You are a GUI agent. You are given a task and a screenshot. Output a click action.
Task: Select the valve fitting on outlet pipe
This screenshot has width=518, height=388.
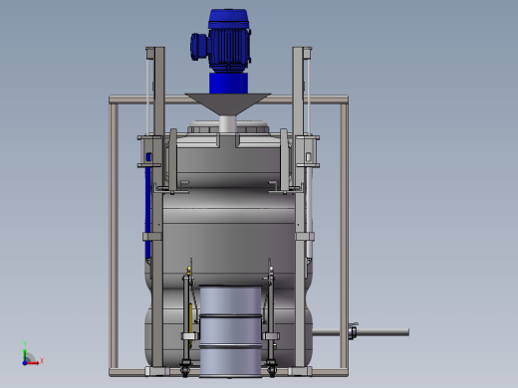tap(353, 331)
